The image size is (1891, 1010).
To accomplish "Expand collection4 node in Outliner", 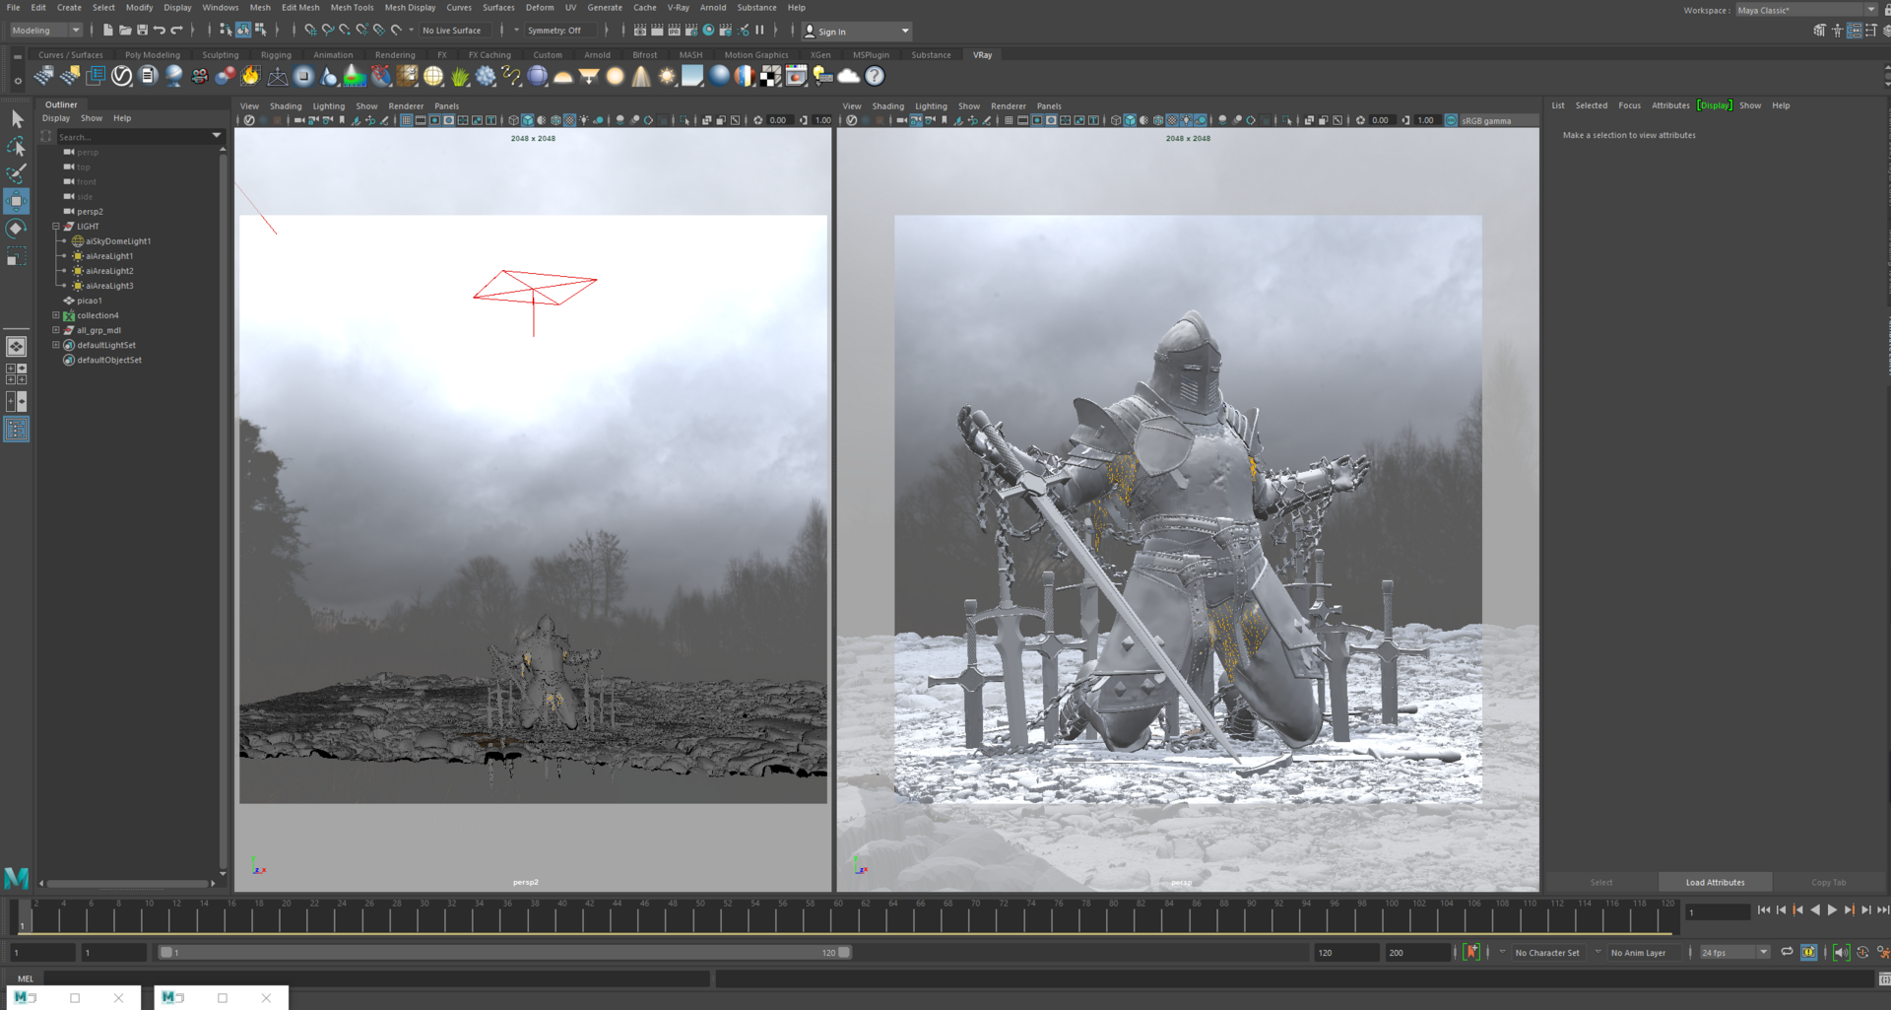I will (x=56, y=315).
